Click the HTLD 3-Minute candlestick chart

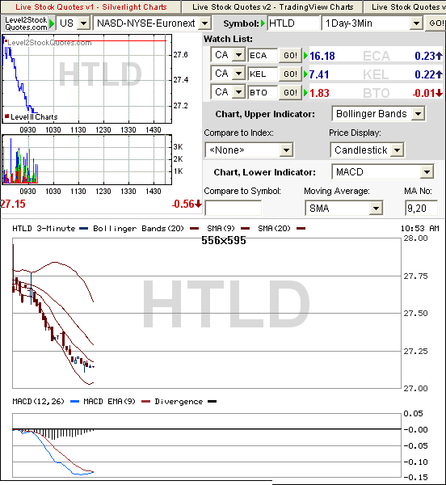tap(207, 313)
